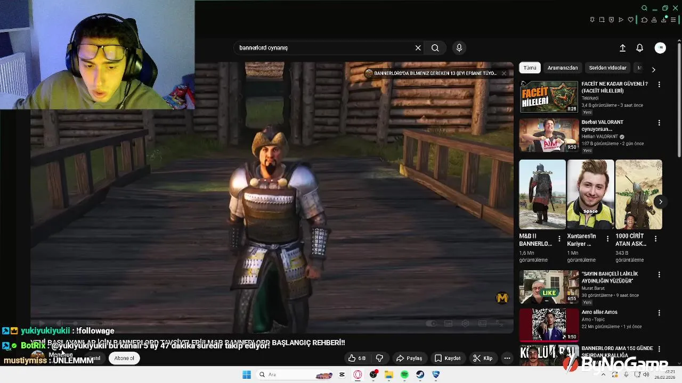Open more video actions three-dot button
Viewport: 682px width, 383px height.
507,358
